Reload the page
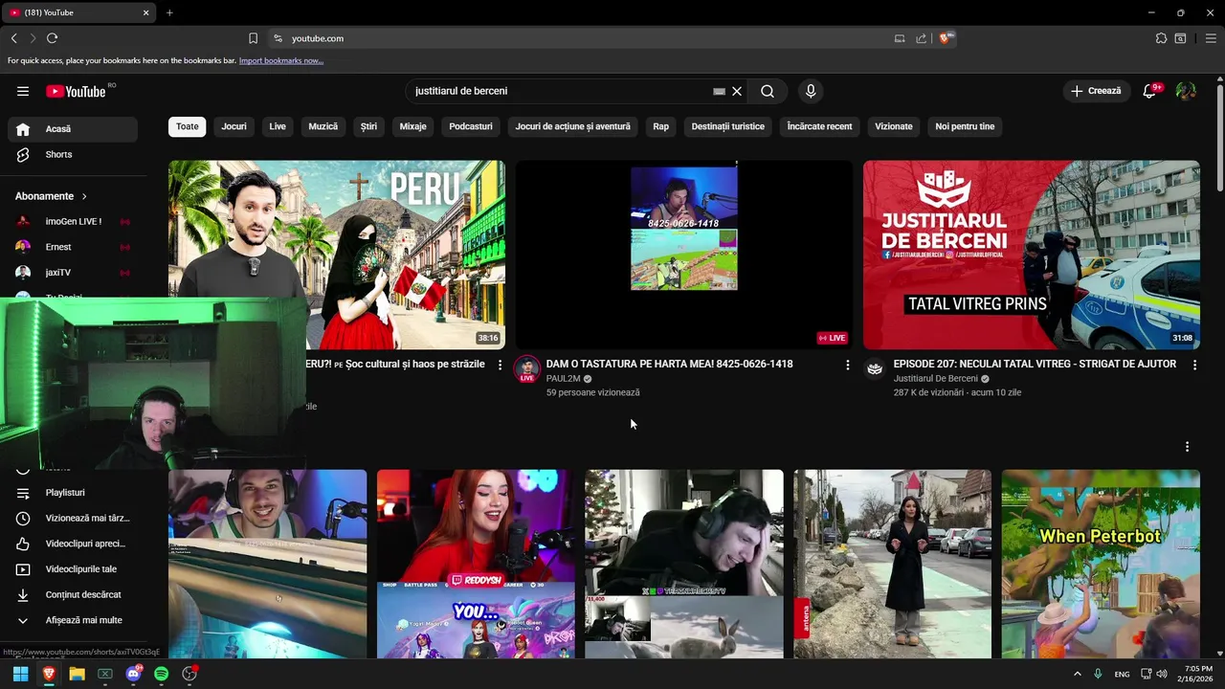 [52, 38]
